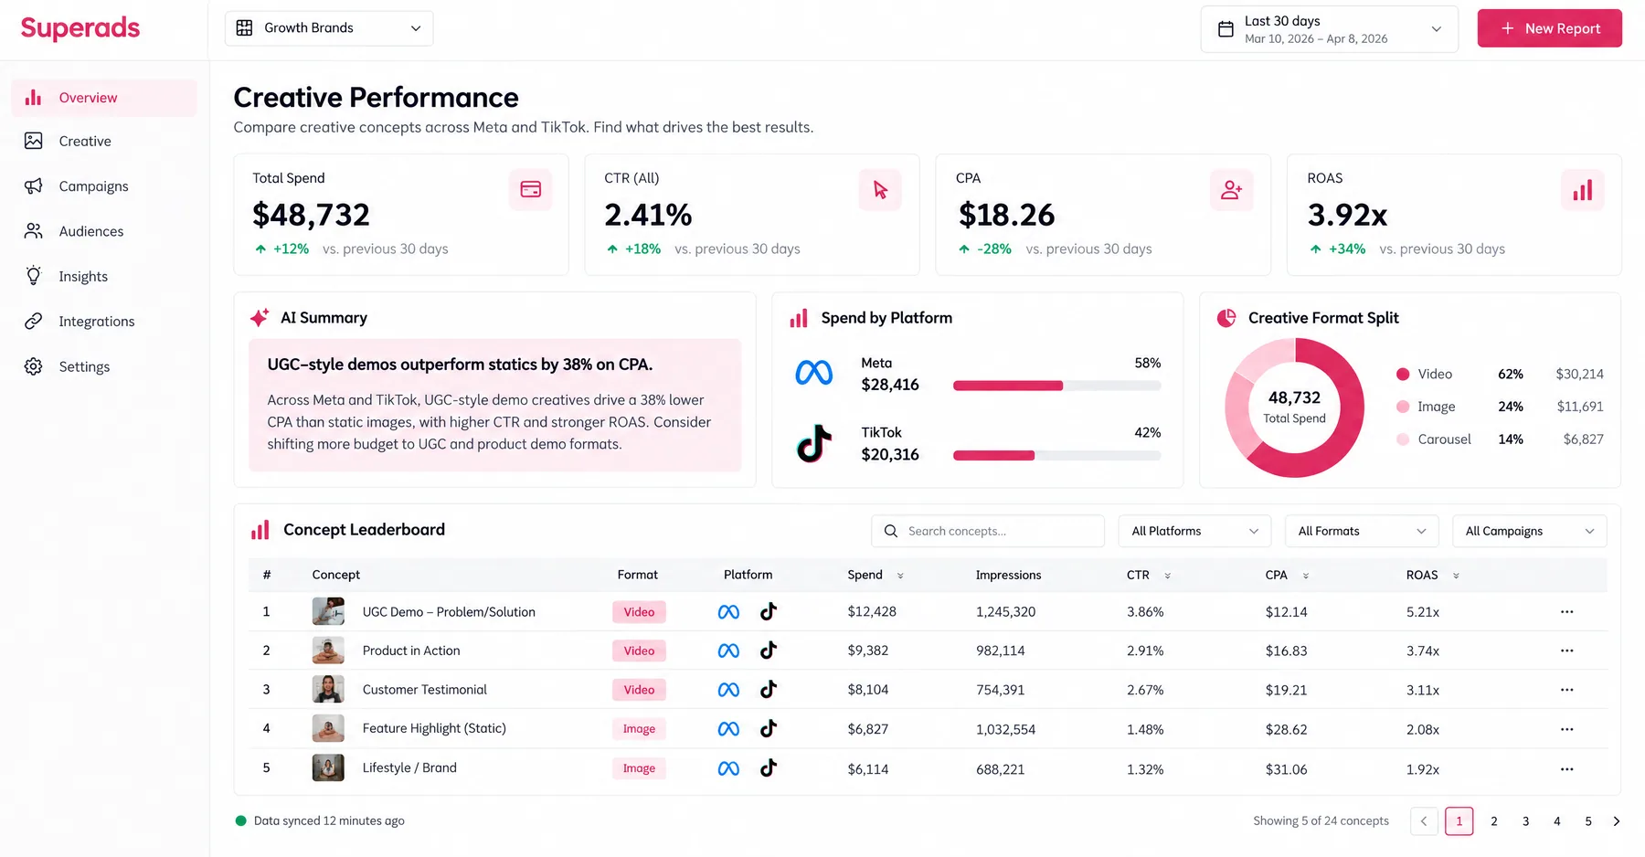The height and width of the screenshot is (857, 1645).
Task: Click the CPA user-plus icon
Action: (1231, 189)
